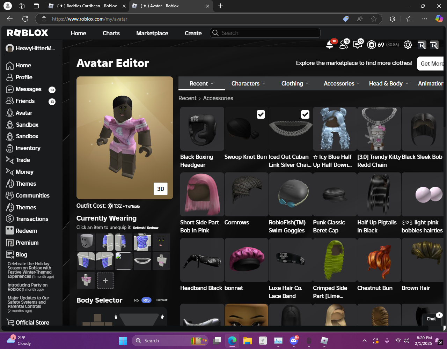Toggle 3D avatar view
This screenshot has width=447, height=349.
click(161, 189)
